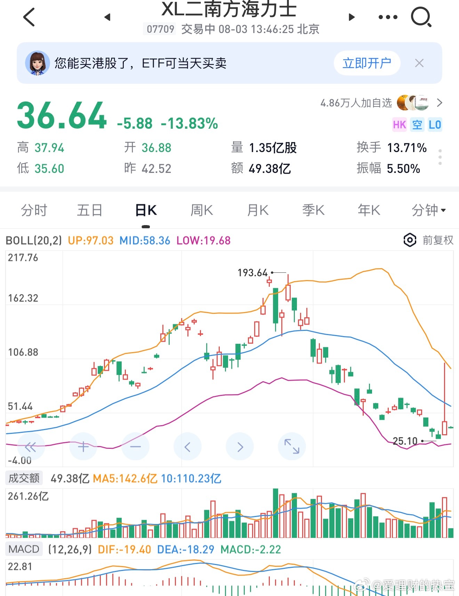This screenshot has width=459, height=596.
Task: Tap MA5:142.6亿 volume average
Action: [125, 478]
